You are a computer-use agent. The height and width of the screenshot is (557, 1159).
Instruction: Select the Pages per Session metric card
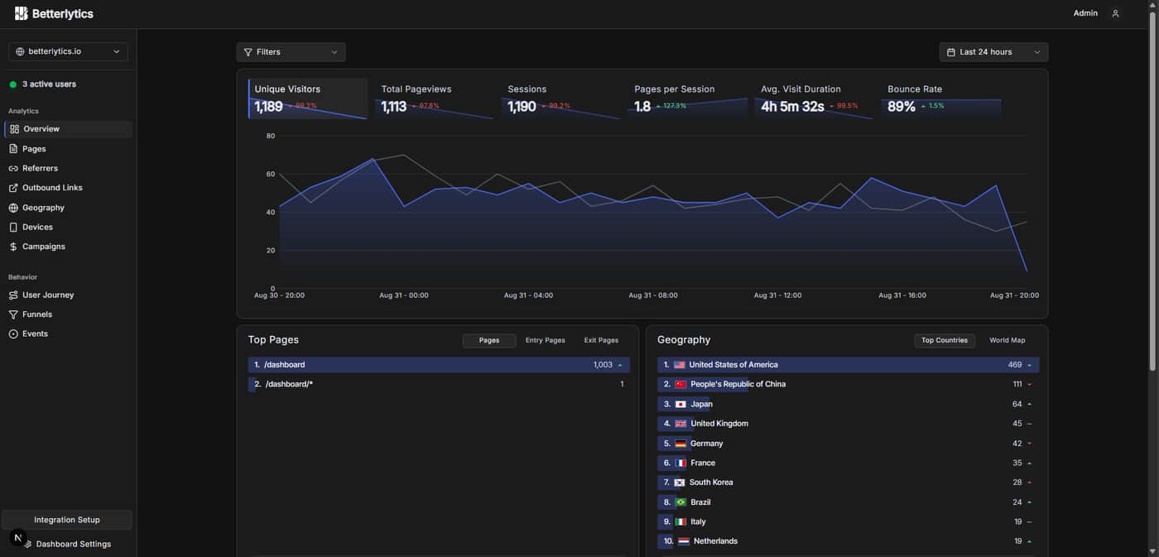[688, 98]
